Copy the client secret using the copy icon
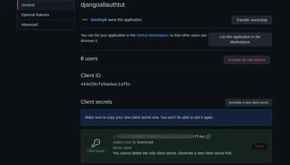 pyautogui.click(x=208, y=136)
